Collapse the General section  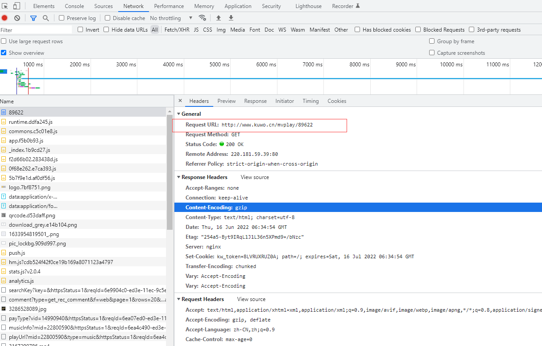[179, 114]
